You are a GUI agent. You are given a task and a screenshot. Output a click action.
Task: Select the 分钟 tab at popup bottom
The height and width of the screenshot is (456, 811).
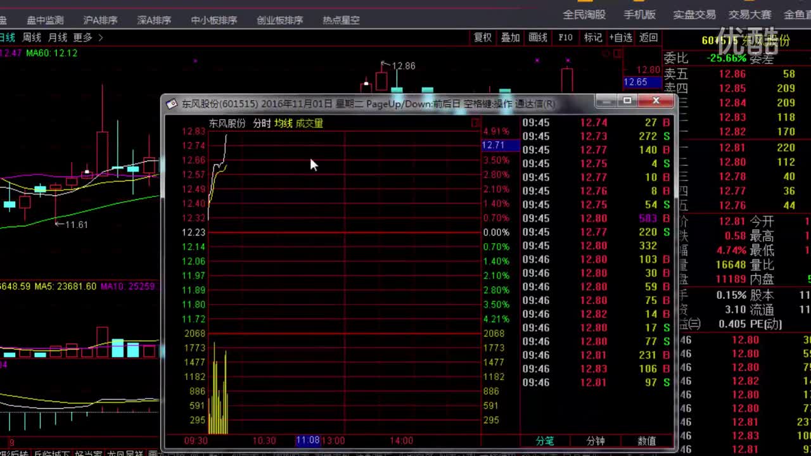596,441
